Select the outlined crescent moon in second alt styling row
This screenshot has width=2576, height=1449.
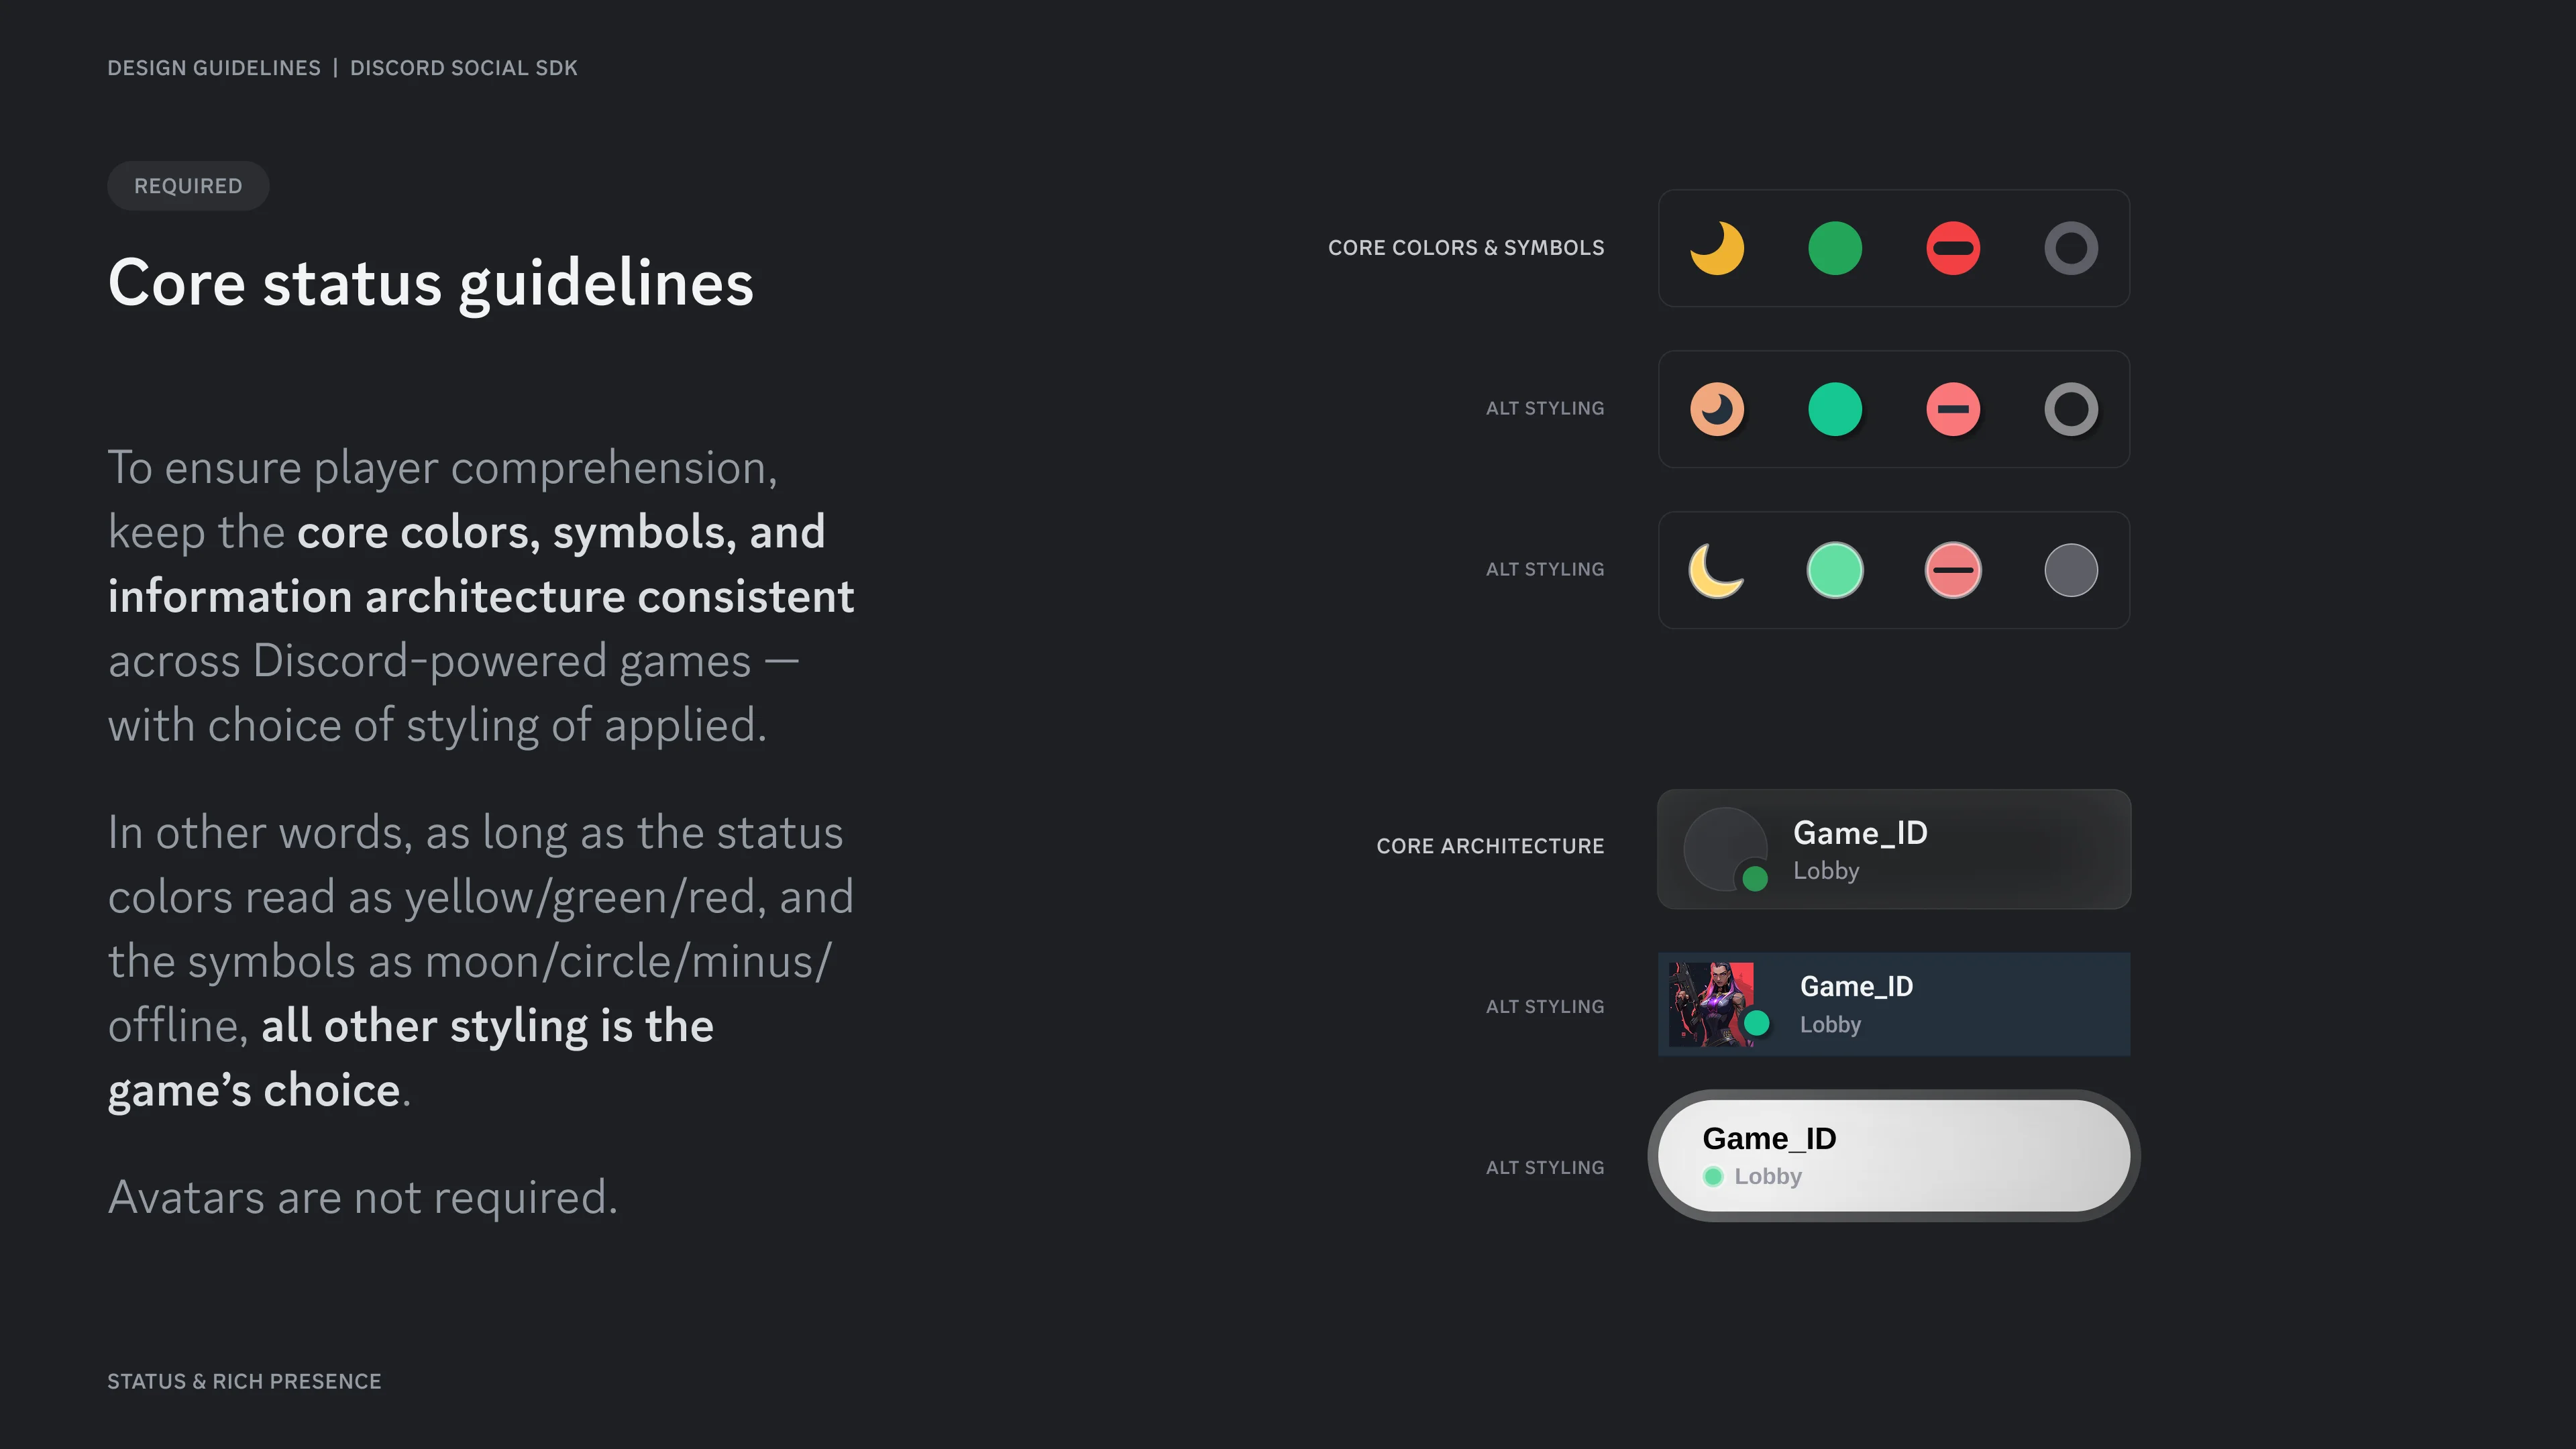tap(1716, 570)
